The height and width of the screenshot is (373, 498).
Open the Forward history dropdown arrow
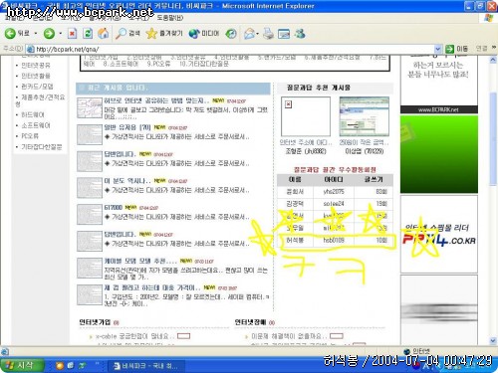(x=60, y=34)
